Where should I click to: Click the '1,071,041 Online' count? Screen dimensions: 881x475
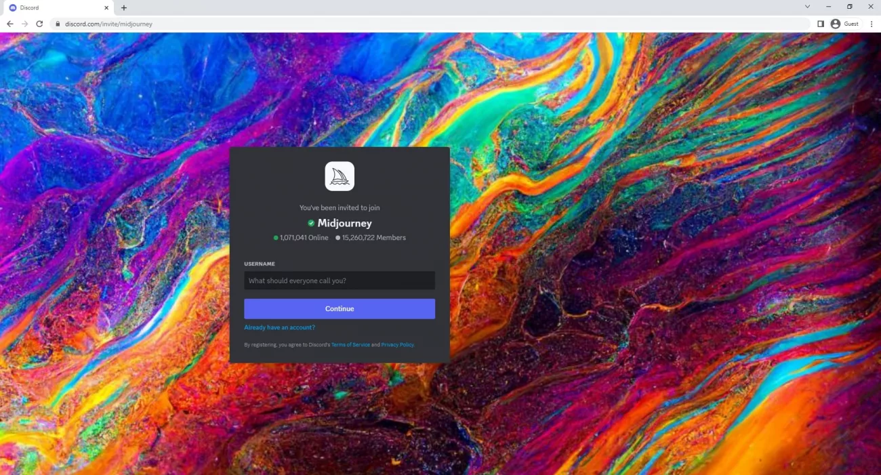click(x=301, y=238)
